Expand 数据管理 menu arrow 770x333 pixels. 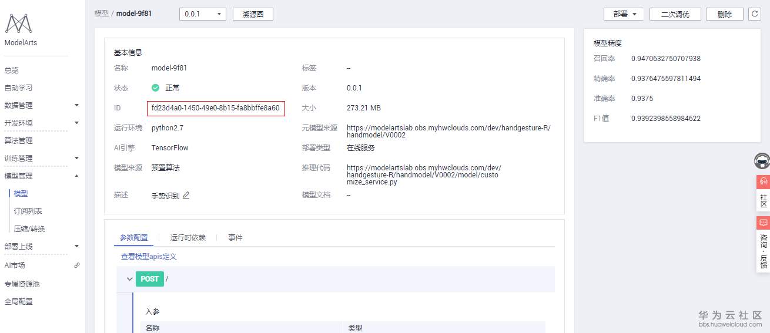point(76,106)
